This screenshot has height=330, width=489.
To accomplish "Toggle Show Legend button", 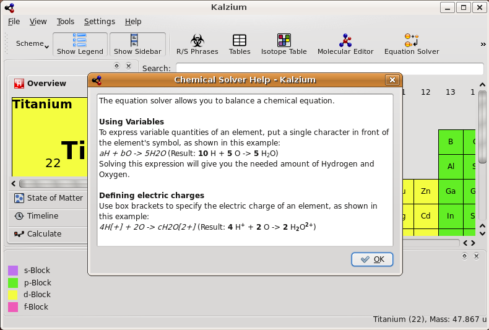I will [x=80, y=45].
